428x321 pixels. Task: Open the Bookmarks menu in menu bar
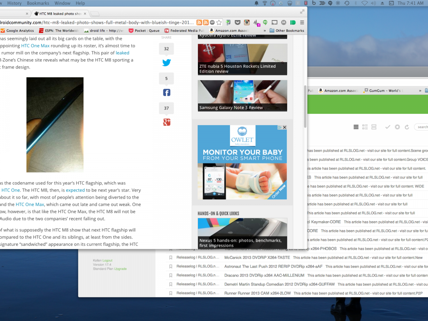(38, 3)
